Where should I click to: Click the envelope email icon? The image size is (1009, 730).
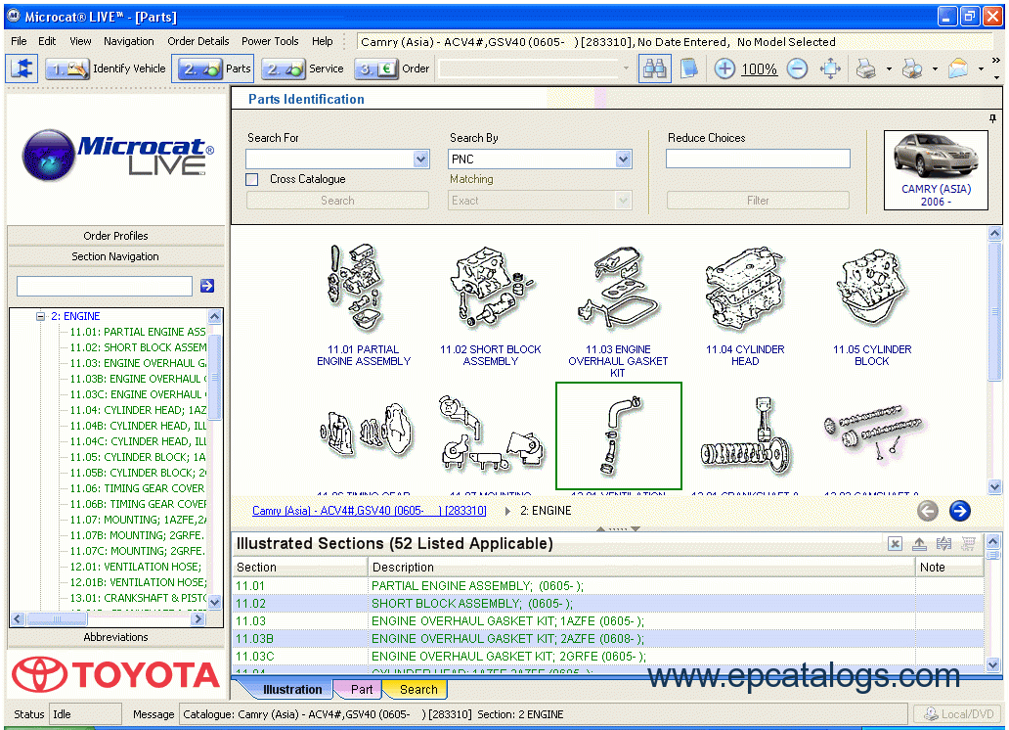[958, 68]
